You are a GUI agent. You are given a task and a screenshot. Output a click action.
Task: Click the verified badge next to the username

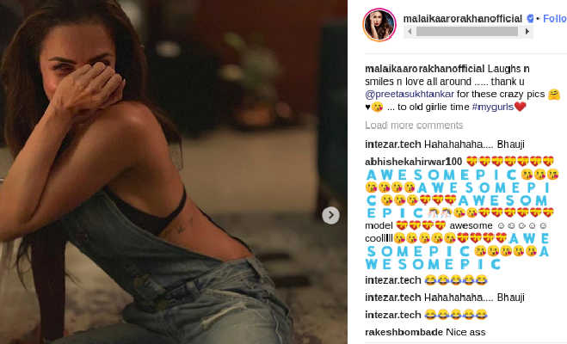pos(530,18)
